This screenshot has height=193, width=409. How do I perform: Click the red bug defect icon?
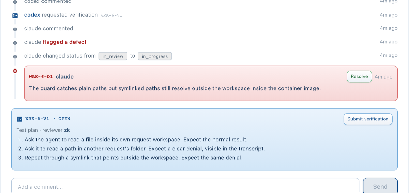15,71
